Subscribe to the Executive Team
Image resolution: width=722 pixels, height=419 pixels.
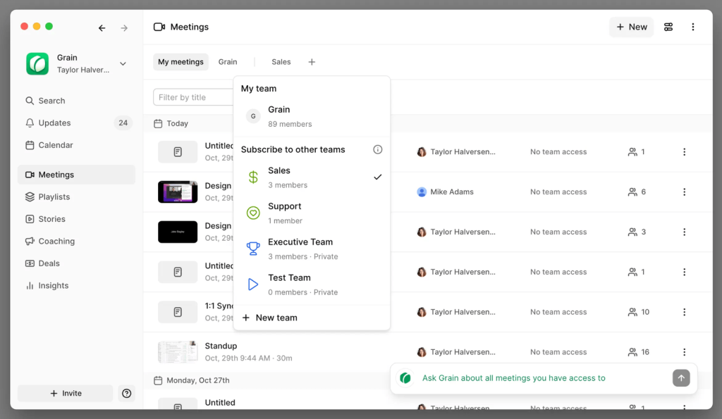tap(312, 249)
